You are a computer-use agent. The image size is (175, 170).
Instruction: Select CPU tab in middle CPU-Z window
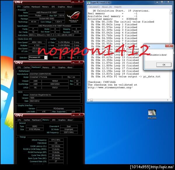[x=19, y=67]
